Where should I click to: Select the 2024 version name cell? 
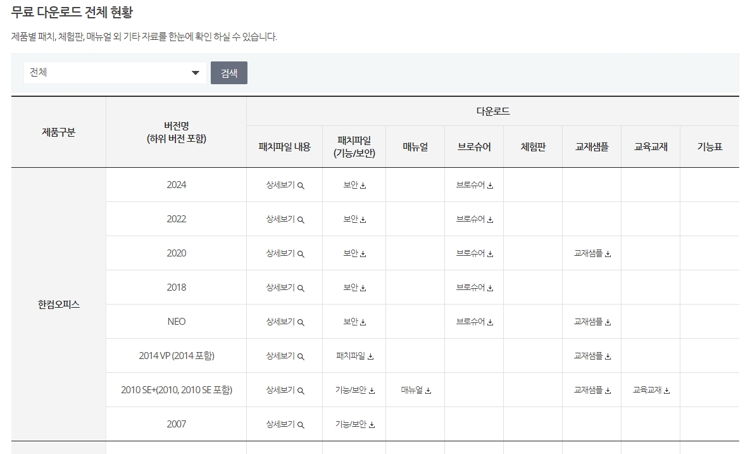pyautogui.click(x=177, y=185)
